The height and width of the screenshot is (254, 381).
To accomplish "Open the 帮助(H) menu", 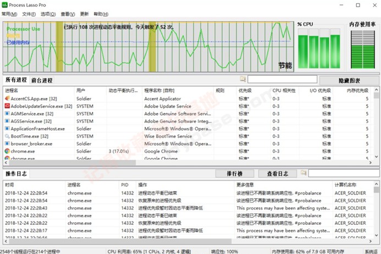I will (x=101, y=14).
